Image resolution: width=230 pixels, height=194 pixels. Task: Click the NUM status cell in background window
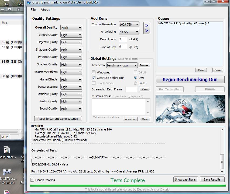pos(5,137)
